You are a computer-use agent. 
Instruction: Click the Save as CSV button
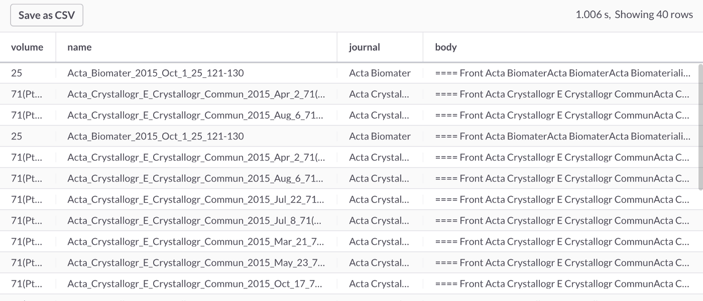point(47,15)
